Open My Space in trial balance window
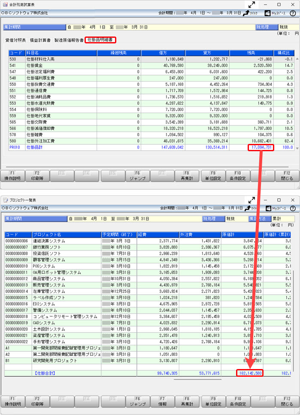This screenshot has width=300, height=415. [275, 13]
